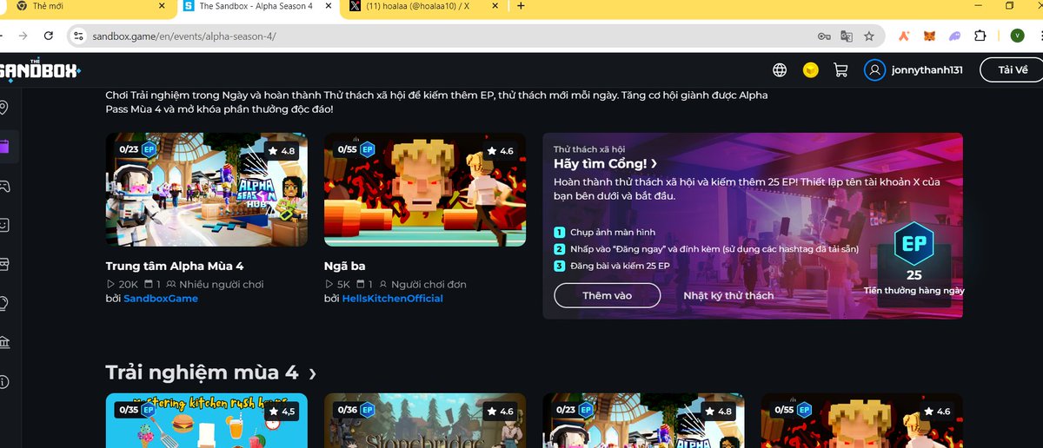Open the purple extension icon
The image size is (1043, 448).
click(954, 36)
